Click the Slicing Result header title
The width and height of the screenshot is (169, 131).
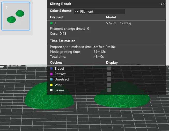tap(61, 4)
